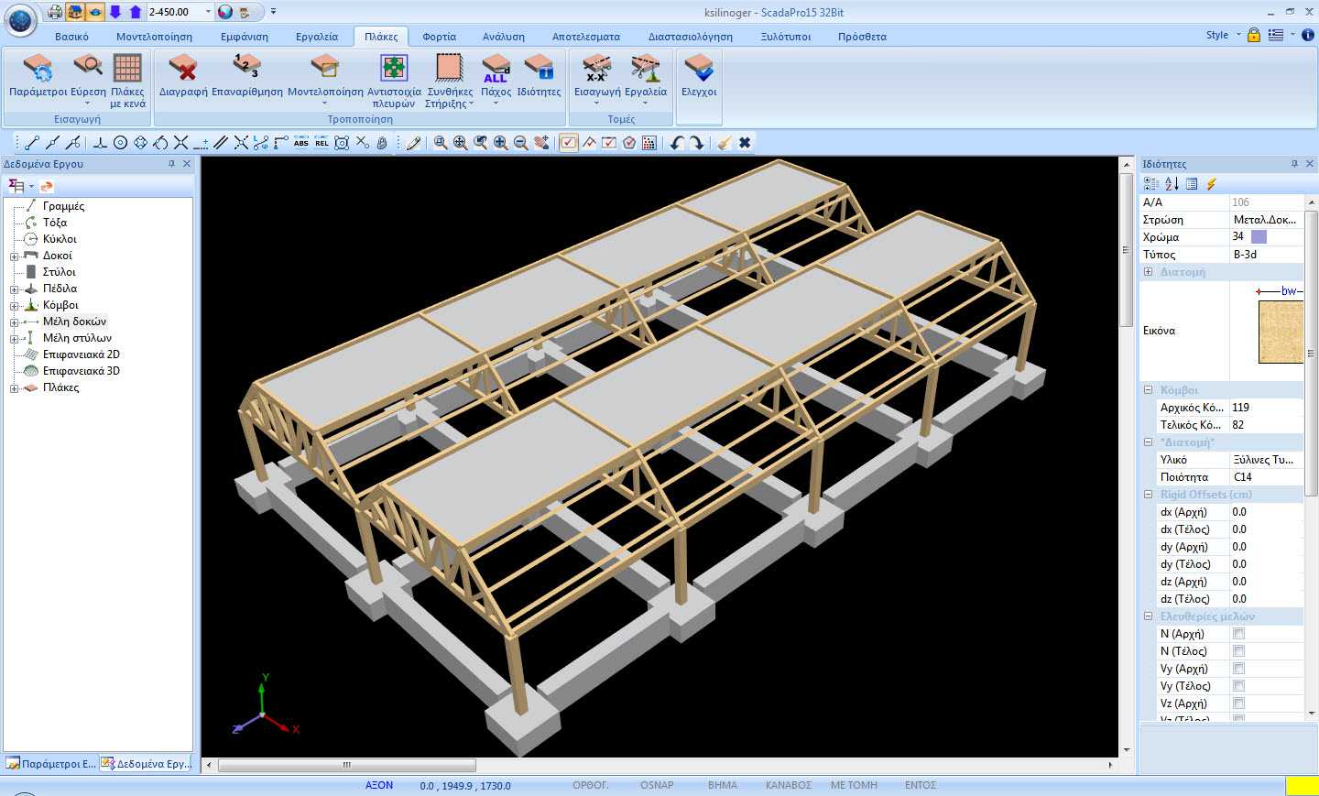The image size is (1319, 796).
Task: Click the purple Χρώμα color swatch
Action: point(1259,237)
